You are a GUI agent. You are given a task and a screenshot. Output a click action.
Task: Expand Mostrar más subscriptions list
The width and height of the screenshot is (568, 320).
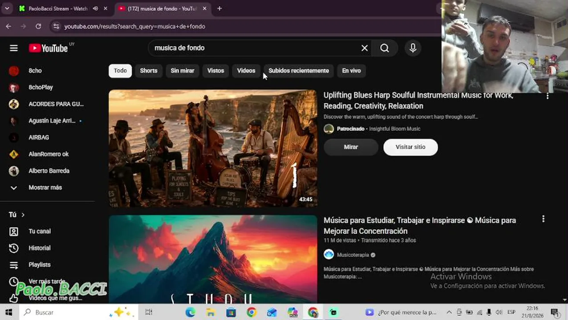click(45, 188)
